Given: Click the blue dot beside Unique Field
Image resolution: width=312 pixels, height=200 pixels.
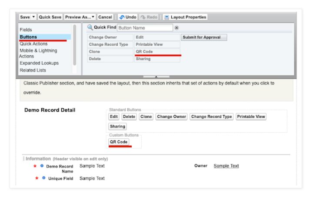Looking at the screenshot, I should 44,178.
